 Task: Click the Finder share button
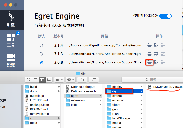82,80
